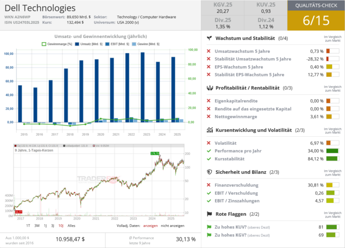The image size is (345, 248).
Task: Click the 2022 Umsatz bar in the chart
Action: click(127, 88)
